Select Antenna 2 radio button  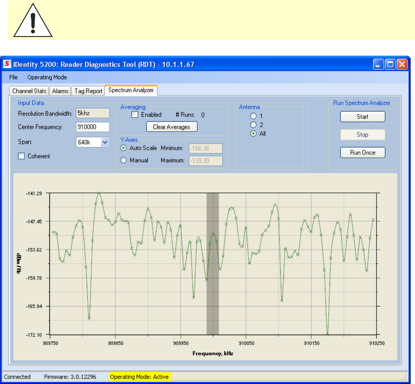(253, 125)
